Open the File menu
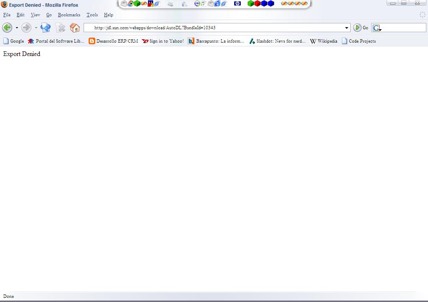 coord(7,15)
